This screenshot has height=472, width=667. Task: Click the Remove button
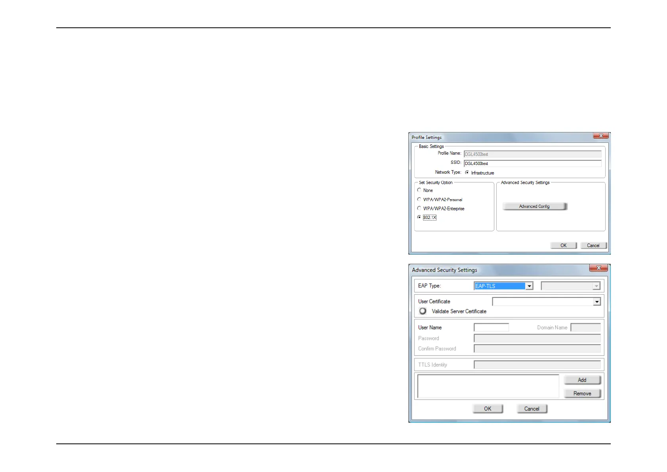coord(582,393)
